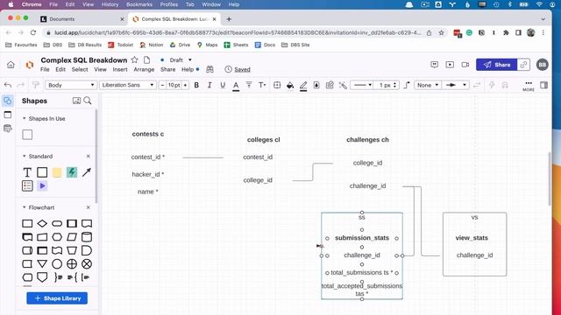Image resolution: width=561 pixels, height=315 pixels.
Task: Select the circle flowchart shape
Action: [x=57, y=264]
